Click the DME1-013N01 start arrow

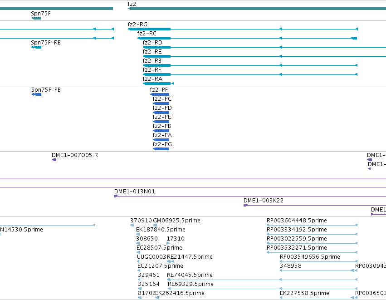(116, 197)
